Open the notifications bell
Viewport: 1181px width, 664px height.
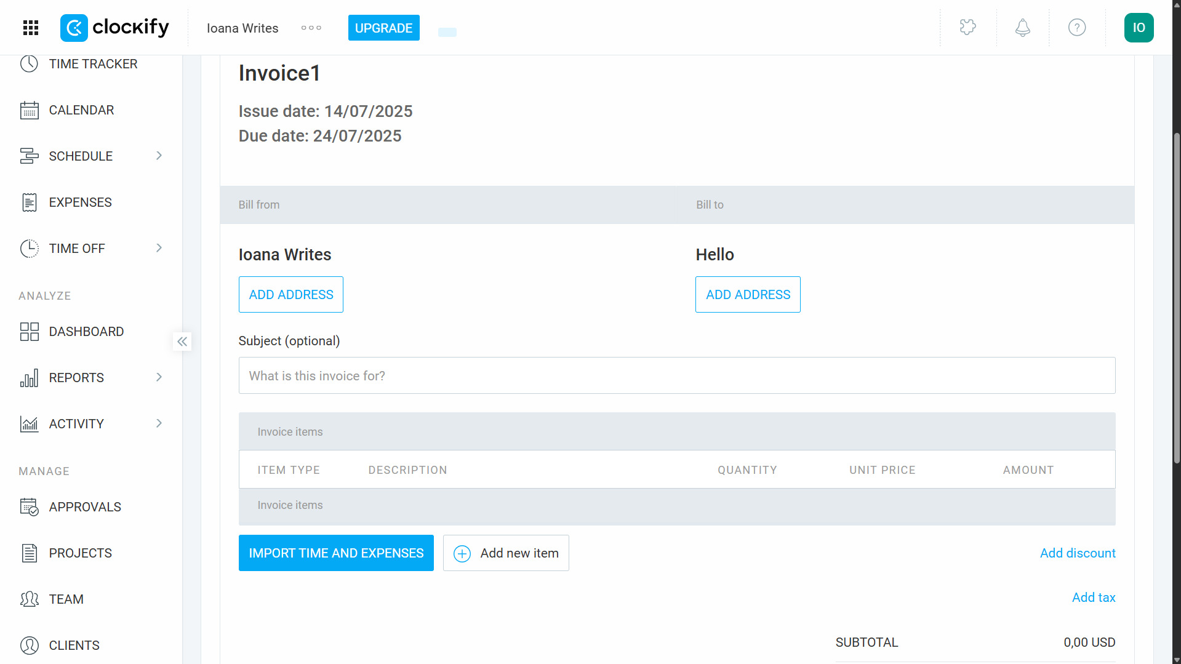coord(1022,27)
